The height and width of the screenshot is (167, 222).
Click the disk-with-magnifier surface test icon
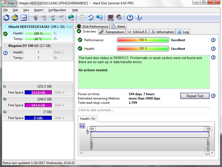(61, 18)
